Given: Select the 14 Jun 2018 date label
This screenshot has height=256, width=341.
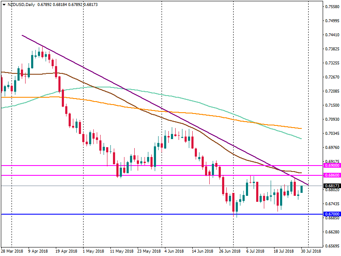Looking at the screenshot, I should pos(202,251).
